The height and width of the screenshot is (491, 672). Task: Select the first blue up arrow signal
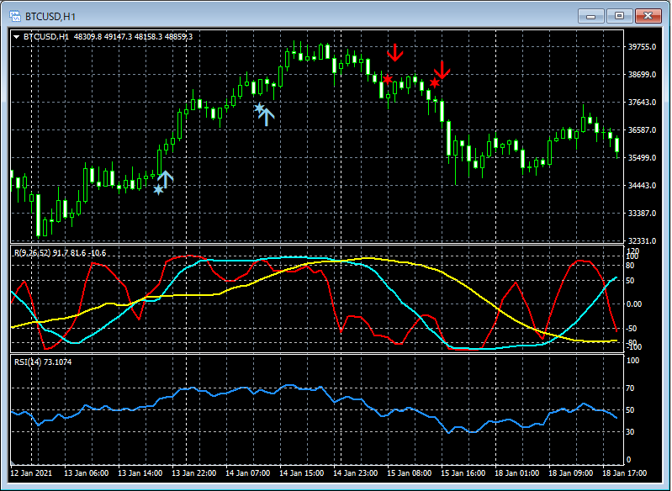pyautogui.click(x=165, y=178)
